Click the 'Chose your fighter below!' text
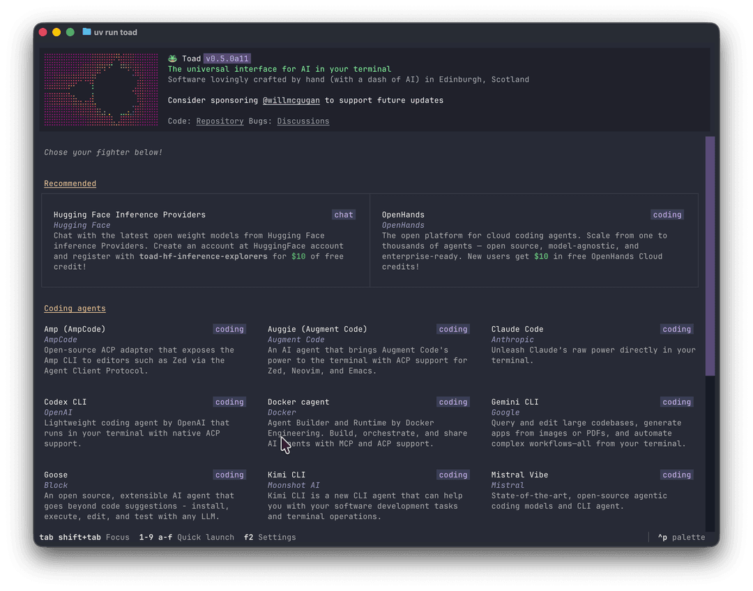Image resolution: width=753 pixels, height=591 pixels. pyautogui.click(x=103, y=152)
